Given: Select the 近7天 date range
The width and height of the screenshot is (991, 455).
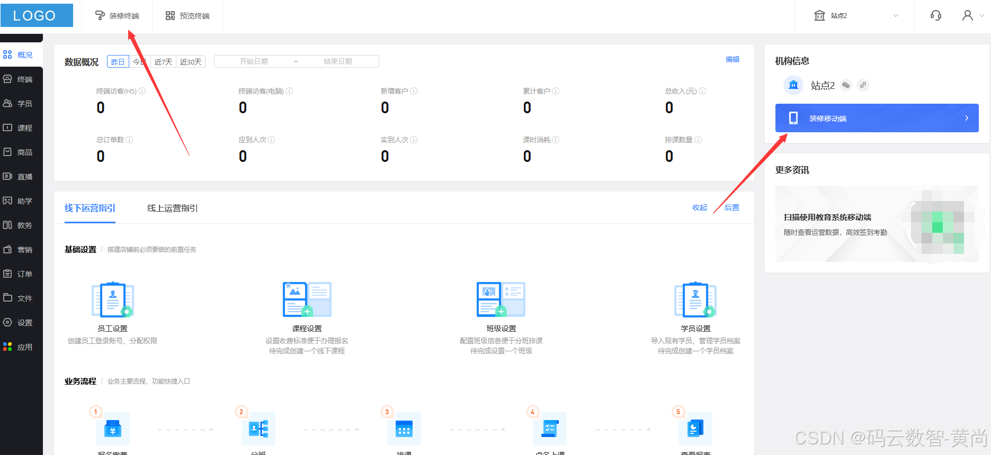Looking at the screenshot, I should pos(164,62).
